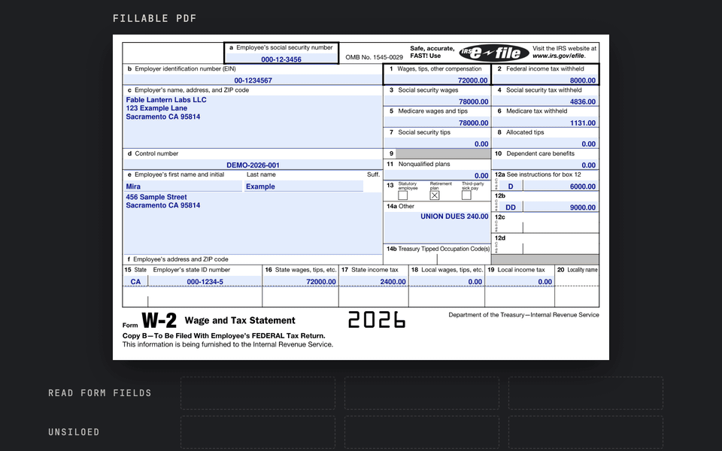
Task: Click the READ FORM FIELDS label
Action: [100, 393]
